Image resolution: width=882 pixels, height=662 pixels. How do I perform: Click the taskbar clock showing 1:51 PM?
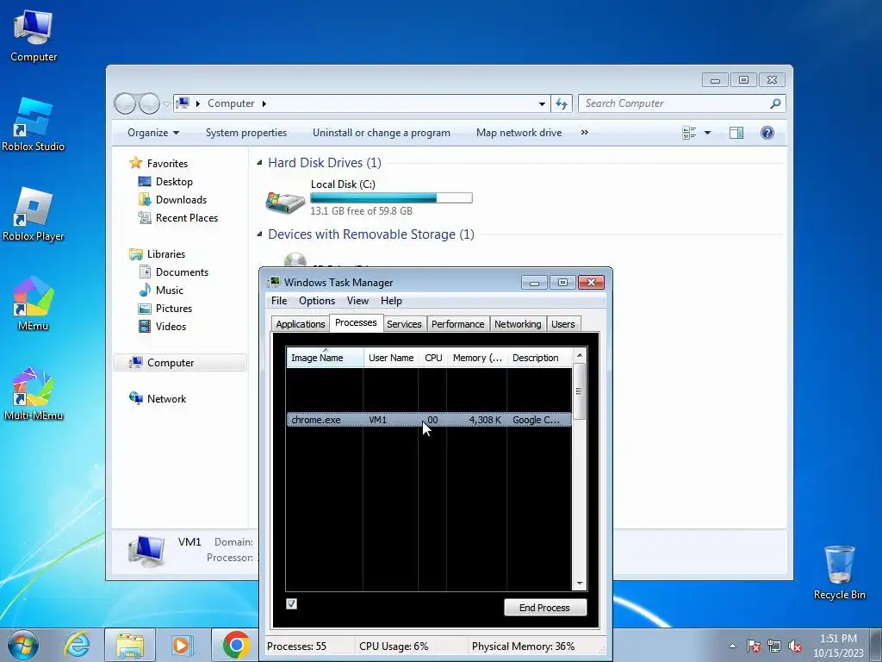tap(838, 646)
